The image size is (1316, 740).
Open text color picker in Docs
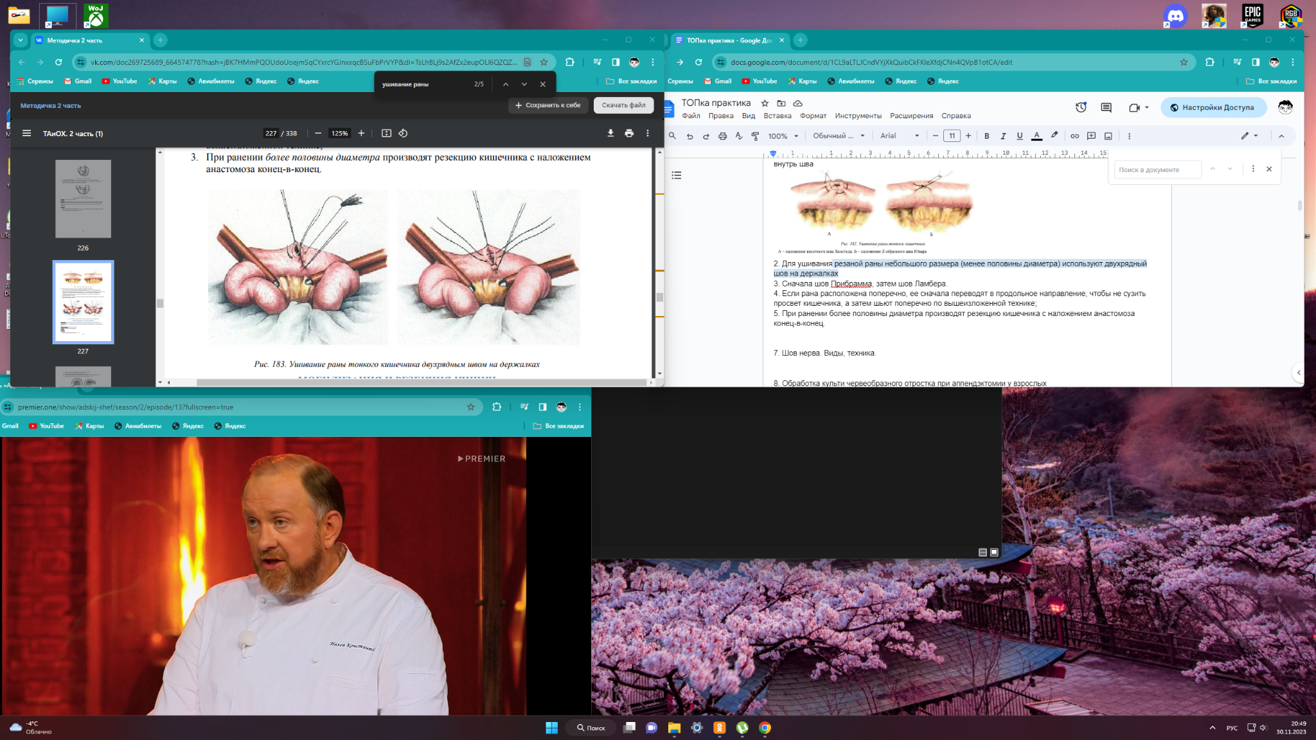point(1036,136)
